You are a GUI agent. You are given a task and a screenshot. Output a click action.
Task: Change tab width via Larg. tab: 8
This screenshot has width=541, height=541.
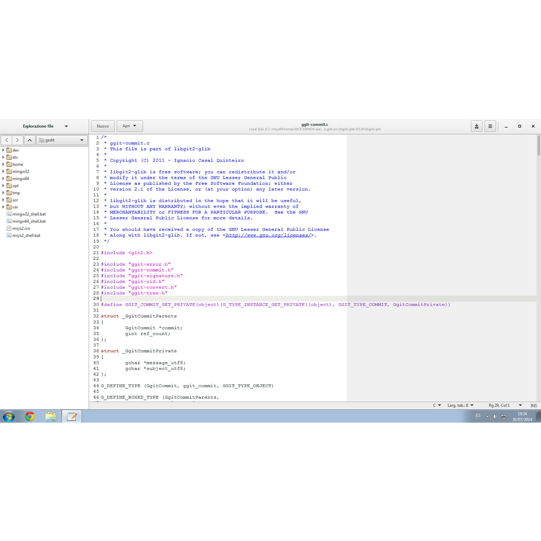click(460, 405)
